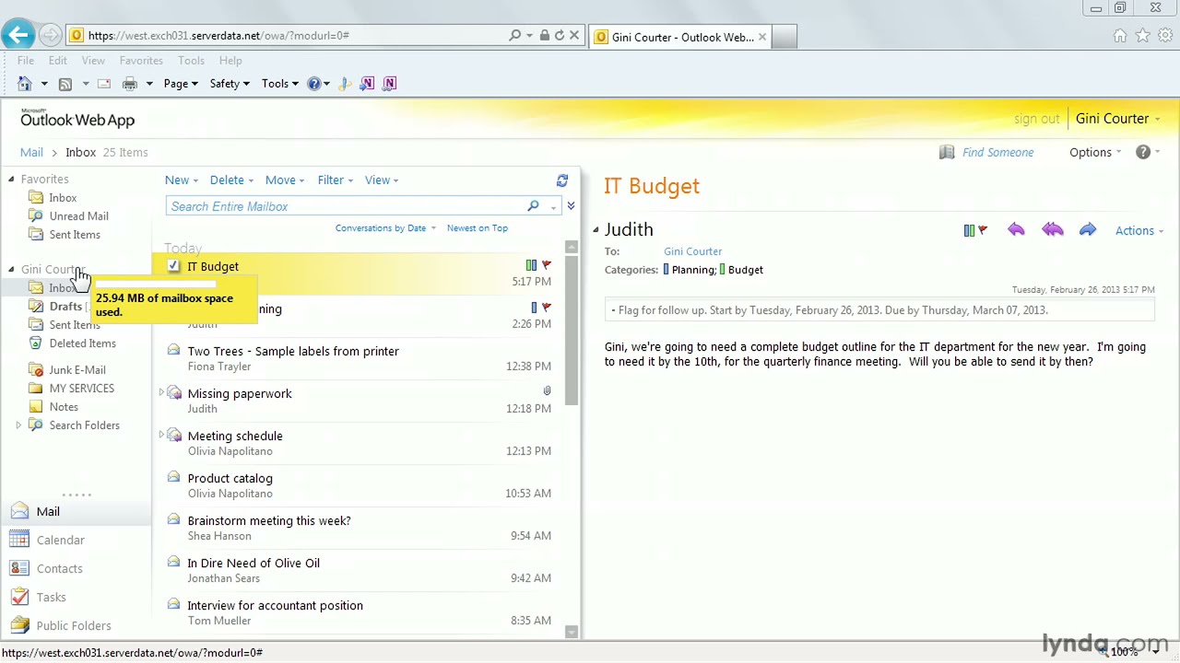Open the Options dropdown menu
The image size is (1180, 663).
1095,152
